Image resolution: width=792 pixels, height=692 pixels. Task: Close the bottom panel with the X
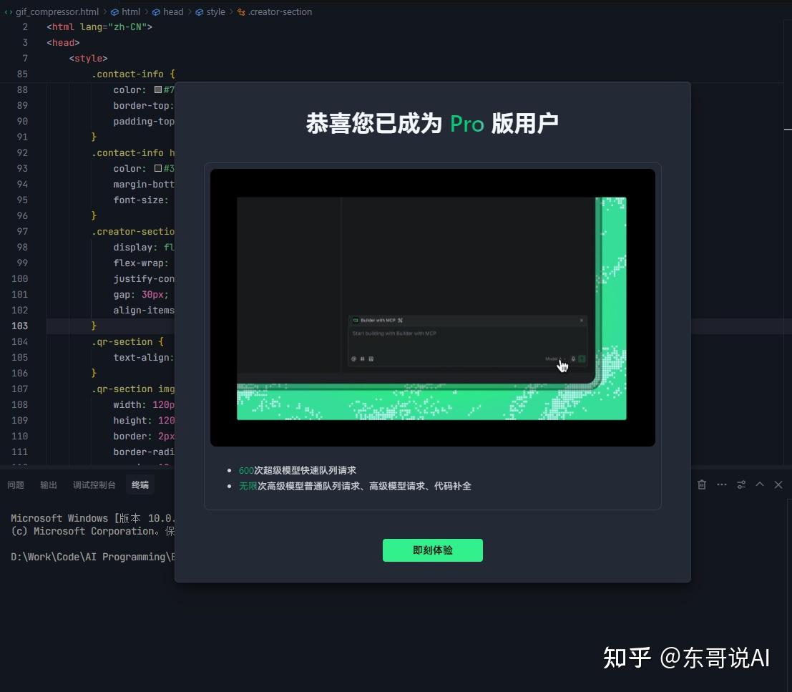pyautogui.click(x=778, y=484)
